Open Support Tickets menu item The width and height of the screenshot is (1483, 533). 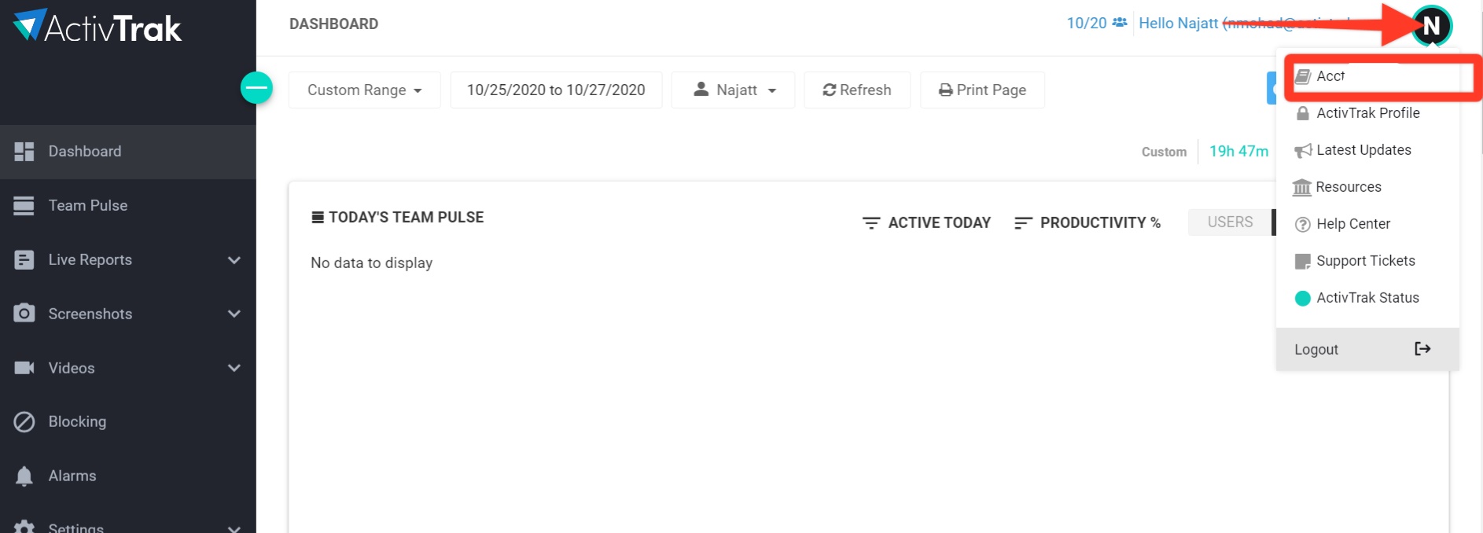[x=1367, y=261]
